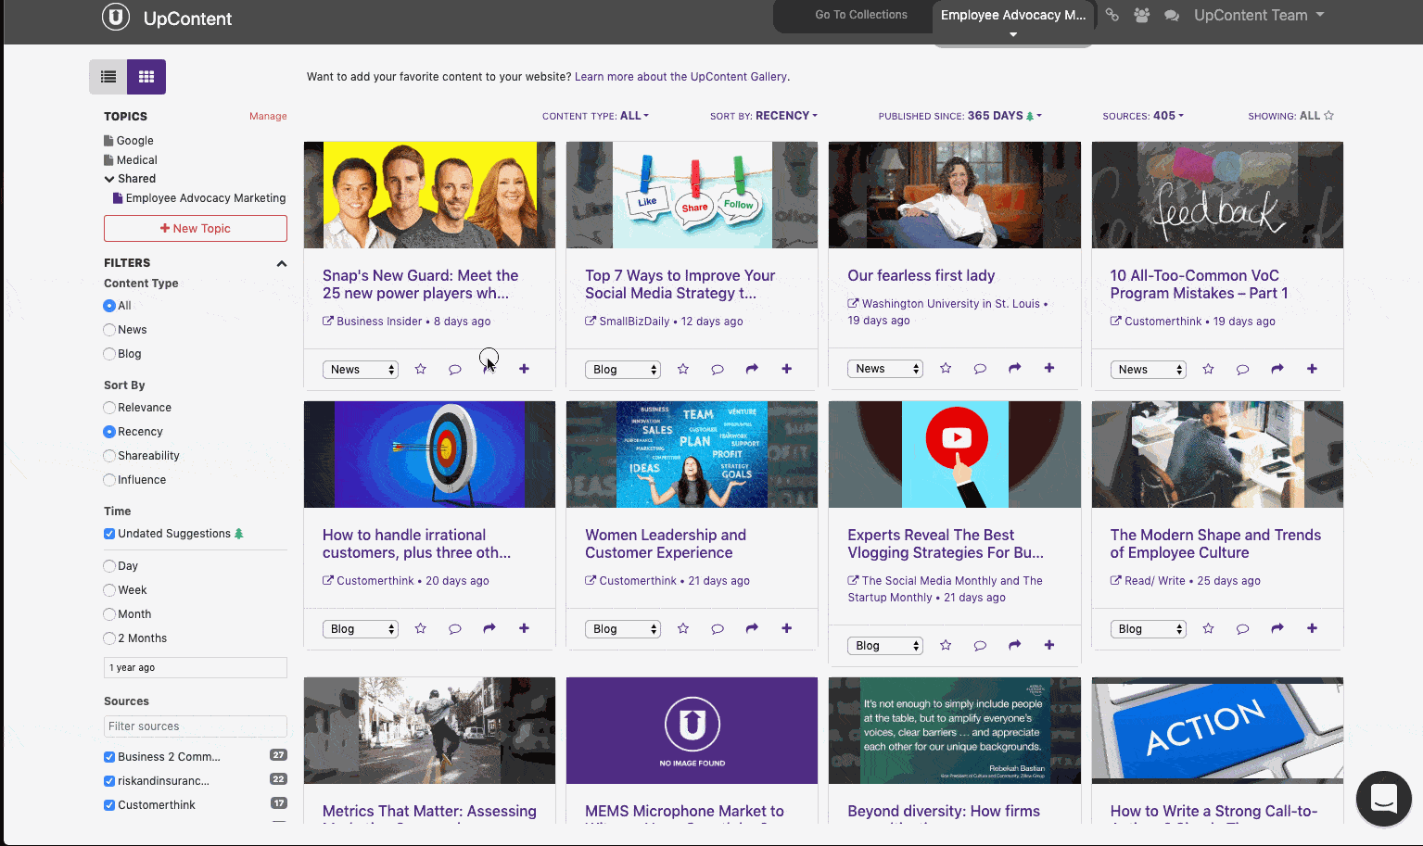Screen dimensions: 1423x846
Task: Switch to list view icon
Action: (108, 76)
